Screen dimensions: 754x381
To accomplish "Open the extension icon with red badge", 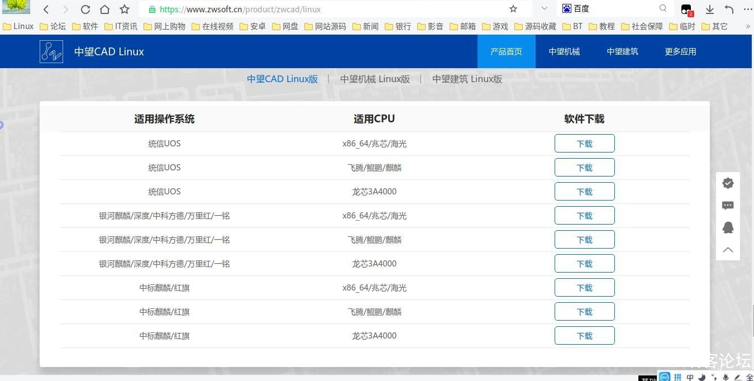I will 686,9.
